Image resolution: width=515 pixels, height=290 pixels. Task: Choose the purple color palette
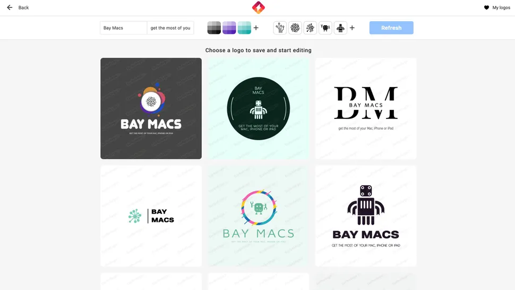(x=229, y=28)
